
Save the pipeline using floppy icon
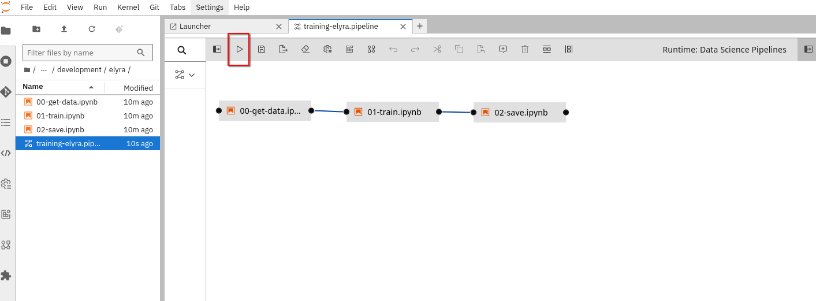(262, 50)
